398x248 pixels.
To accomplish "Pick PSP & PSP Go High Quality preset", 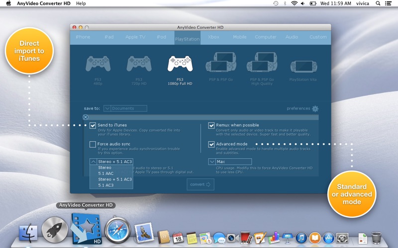I will 262,62.
